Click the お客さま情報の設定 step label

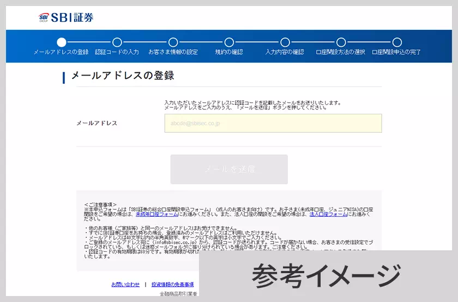[173, 52]
